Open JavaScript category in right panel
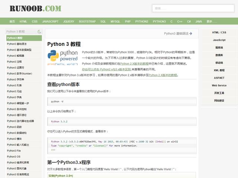Screen dimensions: 238x178 (219, 40)
